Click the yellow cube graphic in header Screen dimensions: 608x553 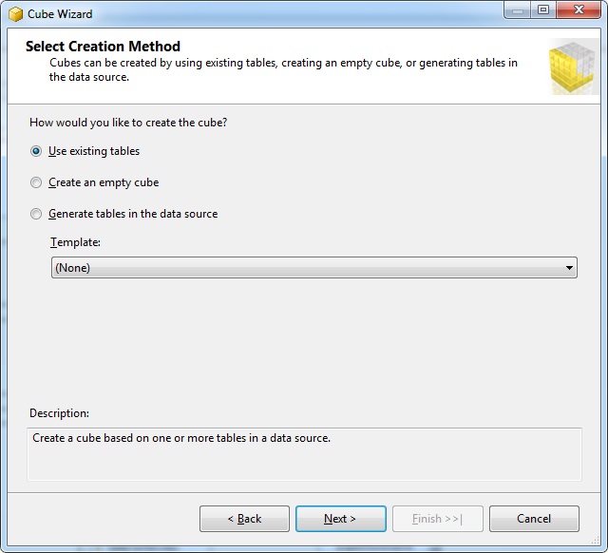click(572, 67)
